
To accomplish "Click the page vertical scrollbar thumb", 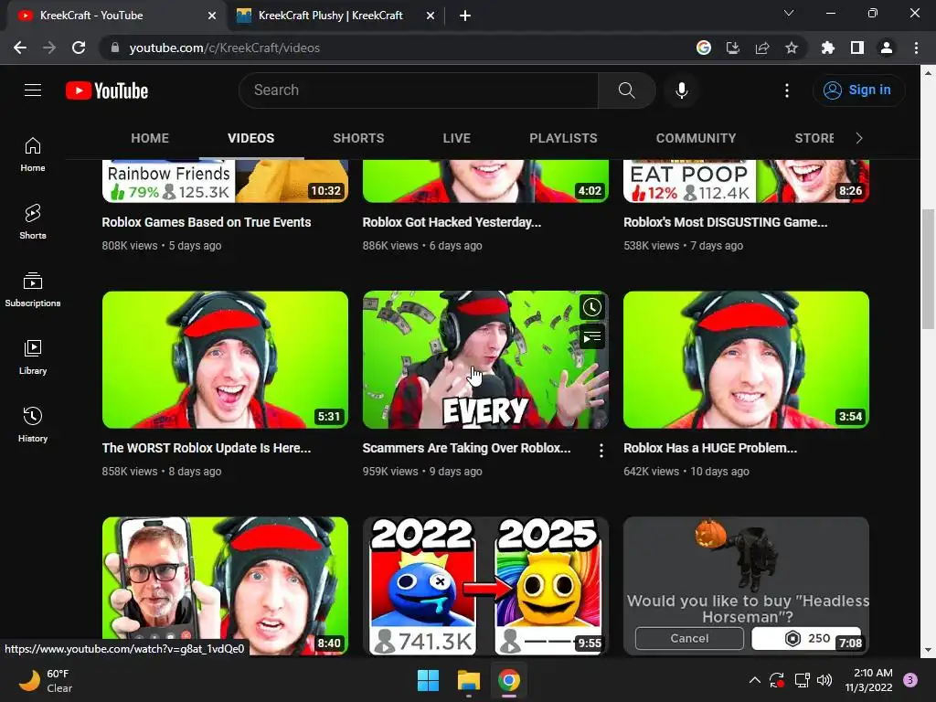I will tap(928, 269).
